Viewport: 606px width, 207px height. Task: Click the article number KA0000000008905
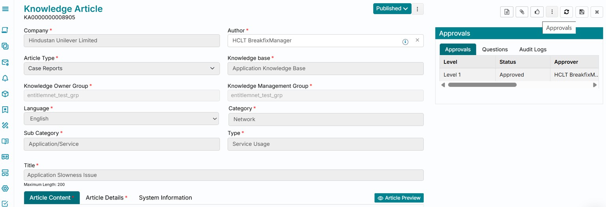pyautogui.click(x=49, y=18)
